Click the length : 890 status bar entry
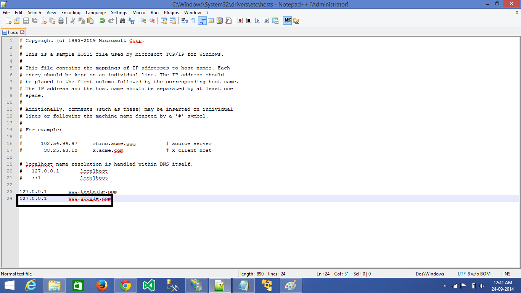The image size is (521, 293). click(252, 274)
